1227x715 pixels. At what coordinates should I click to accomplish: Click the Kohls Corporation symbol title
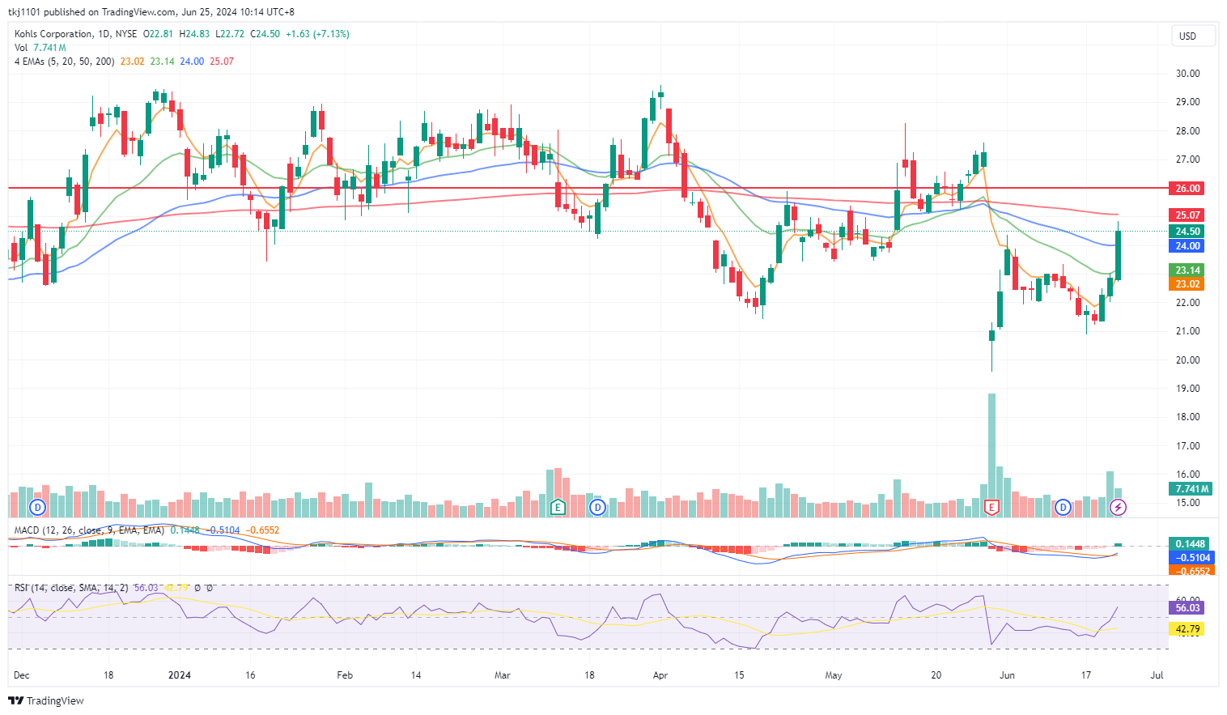tap(53, 34)
